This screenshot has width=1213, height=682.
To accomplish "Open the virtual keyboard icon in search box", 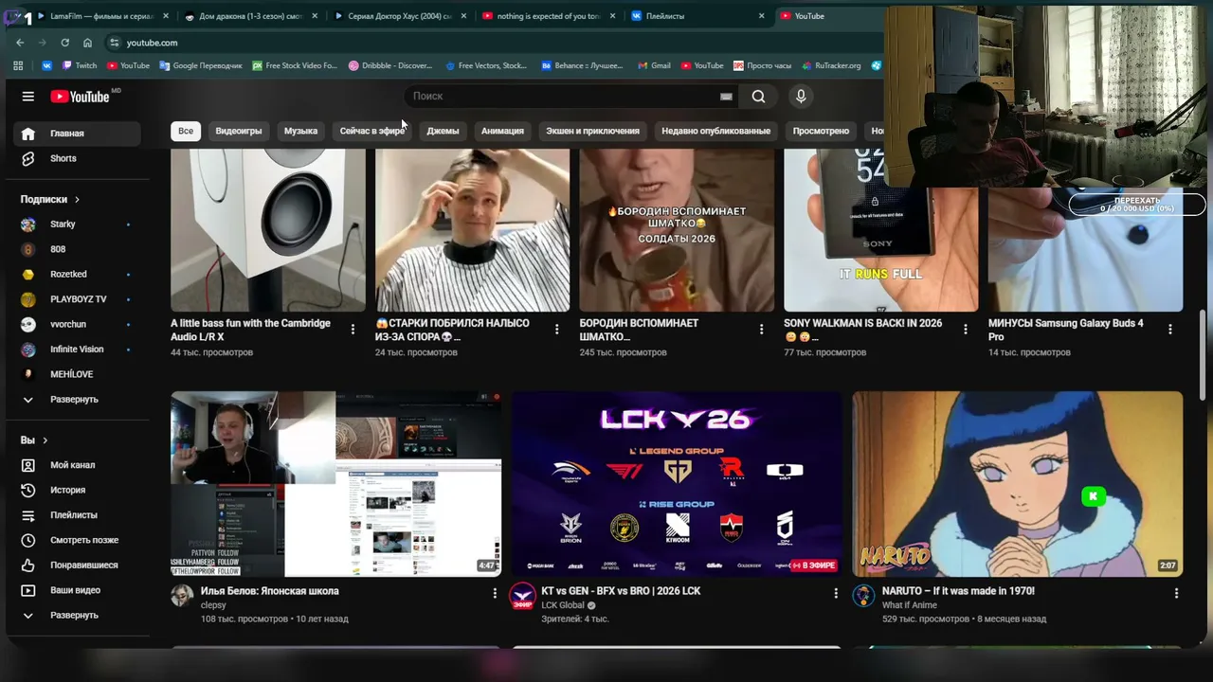I will [726, 96].
